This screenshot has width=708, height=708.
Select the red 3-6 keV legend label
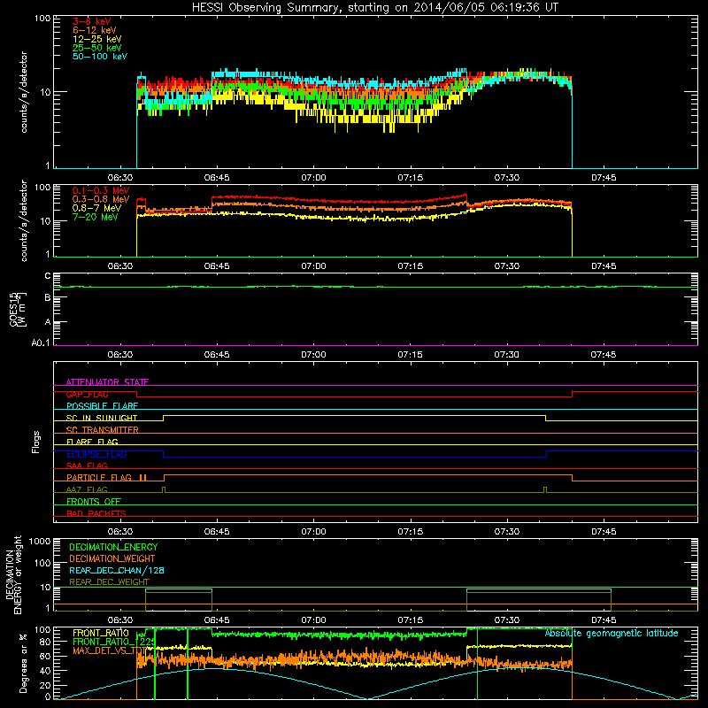(x=91, y=21)
